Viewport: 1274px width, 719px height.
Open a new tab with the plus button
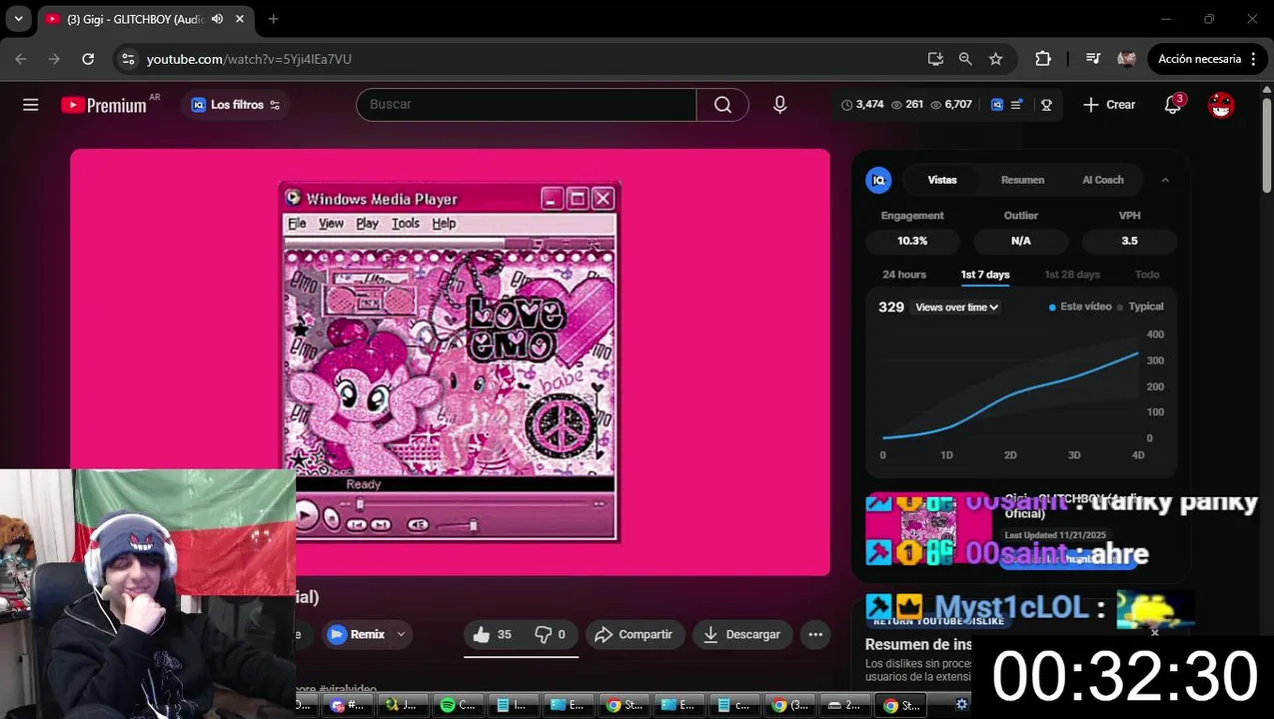click(273, 19)
